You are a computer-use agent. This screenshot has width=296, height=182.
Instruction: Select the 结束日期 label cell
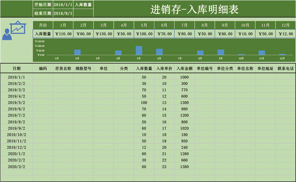(43, 13)
